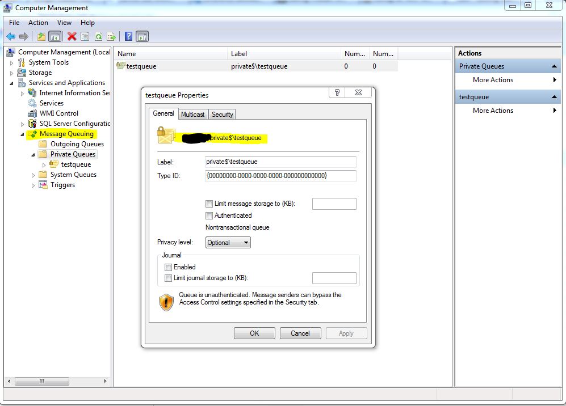The width and height of the screenshot is (566, 406).
Task: Collapse the Private Queues tree node
Action: tap(33, 155)
